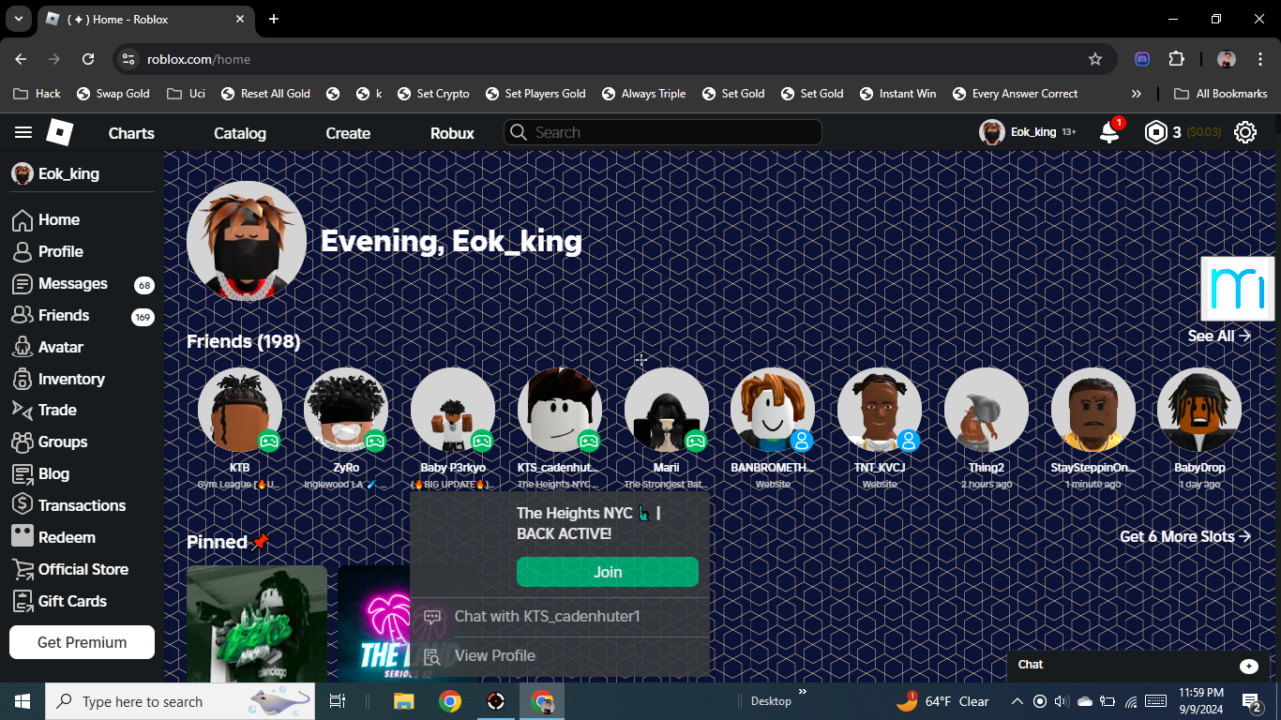This screenshot has height=720, width=1281.
Task: Open Windows Start menu
Action: (x=22, y=701)
